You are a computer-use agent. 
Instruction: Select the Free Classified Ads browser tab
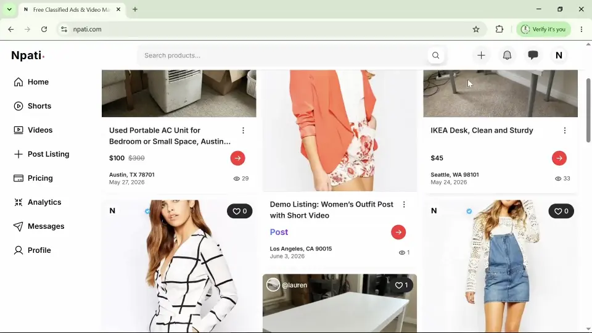(x=72, y=10)
